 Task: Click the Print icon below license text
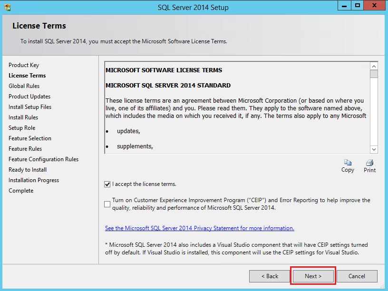point(369,163)
